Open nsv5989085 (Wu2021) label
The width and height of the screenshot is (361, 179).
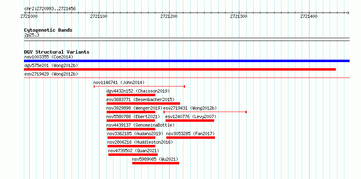click(155, 160)
